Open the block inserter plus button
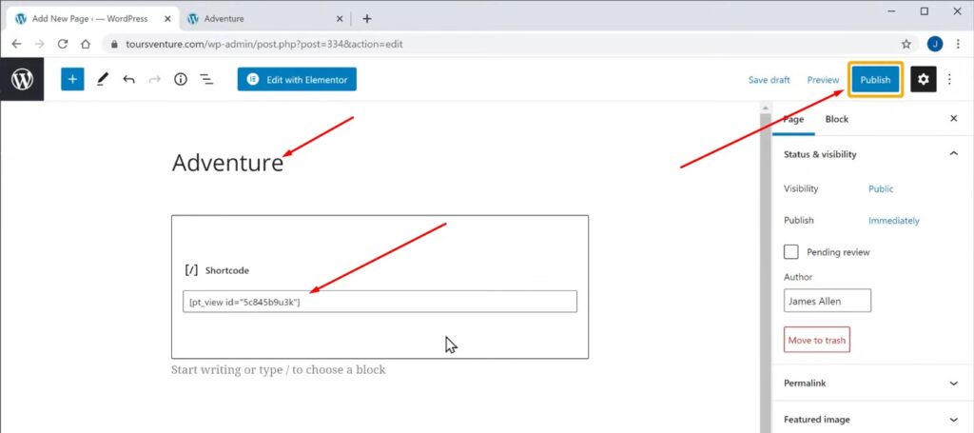 tap(72, 79)
